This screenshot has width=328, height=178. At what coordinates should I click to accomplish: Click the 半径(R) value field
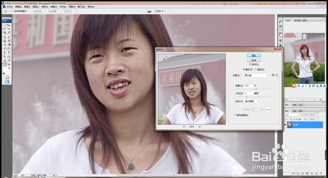[249, 93]
